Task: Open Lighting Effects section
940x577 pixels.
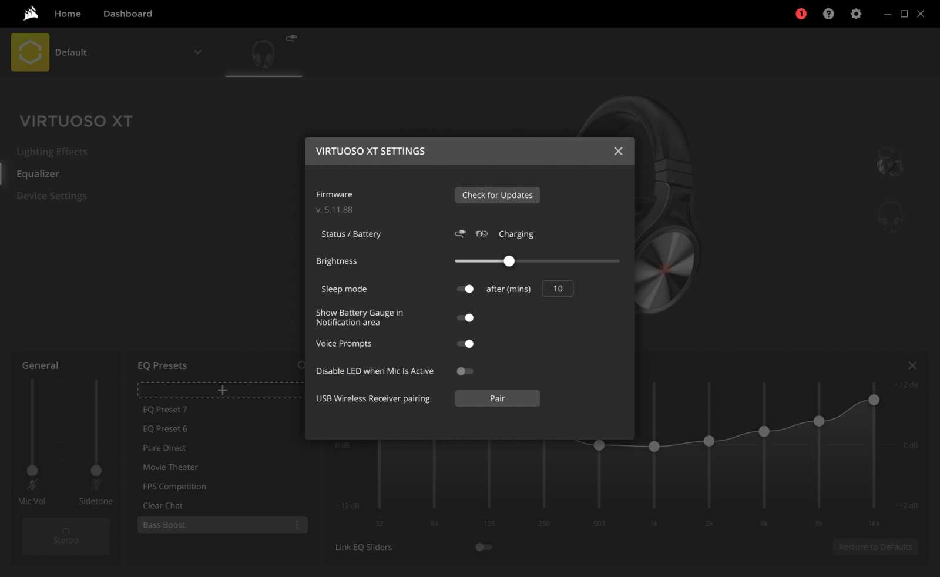Action: 52,152
